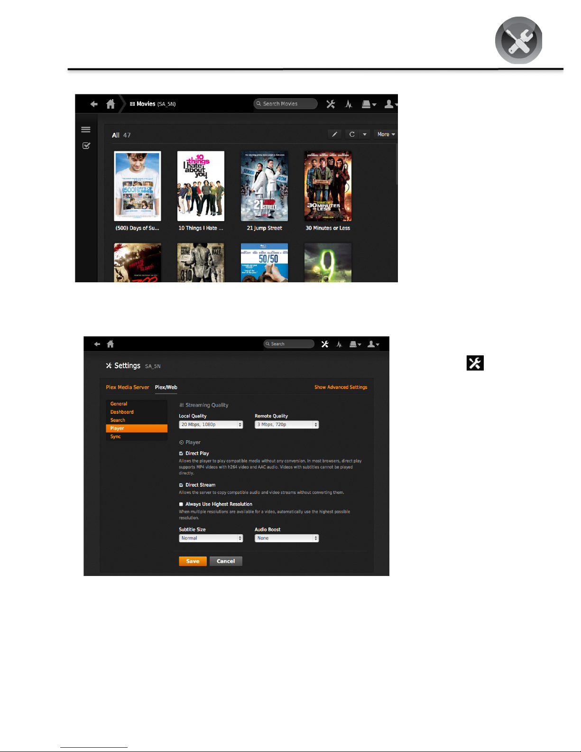Select the 21 Jump Street poster
Image resolution: width=581 pixels, height=752 pixels.
[x=265, y=186]
